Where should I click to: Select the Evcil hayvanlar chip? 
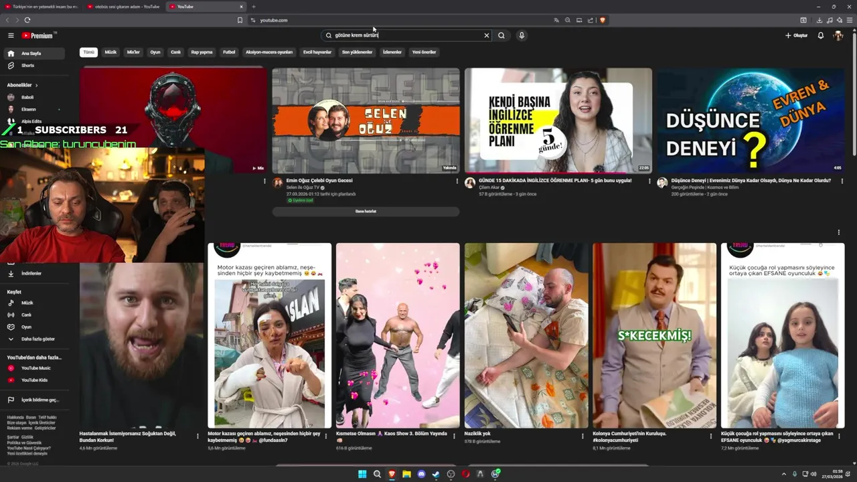[317, 52]
